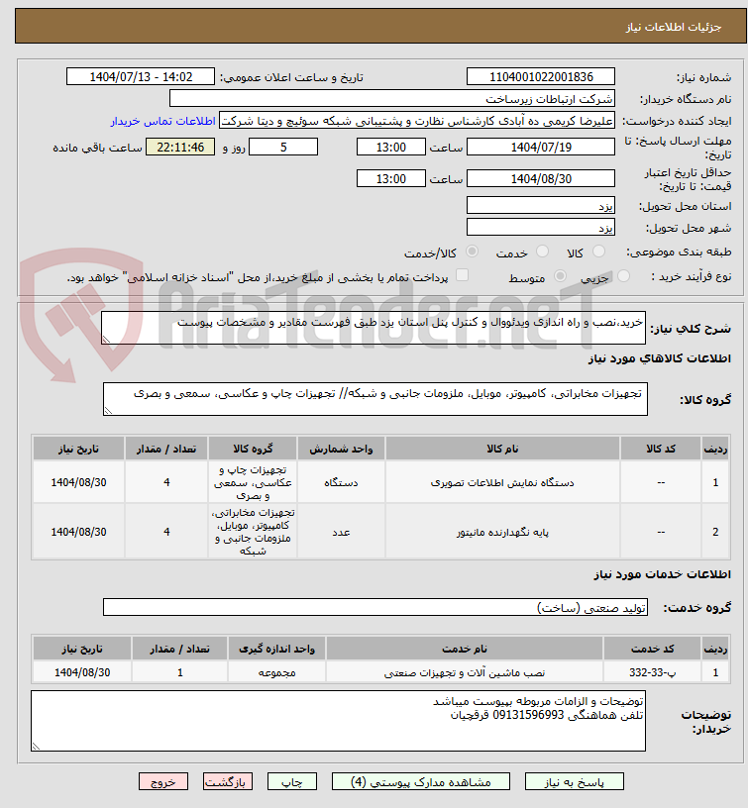
Task: Click the remaining days field showing 5
Action: pyautogui.click(x=283, y=148)
